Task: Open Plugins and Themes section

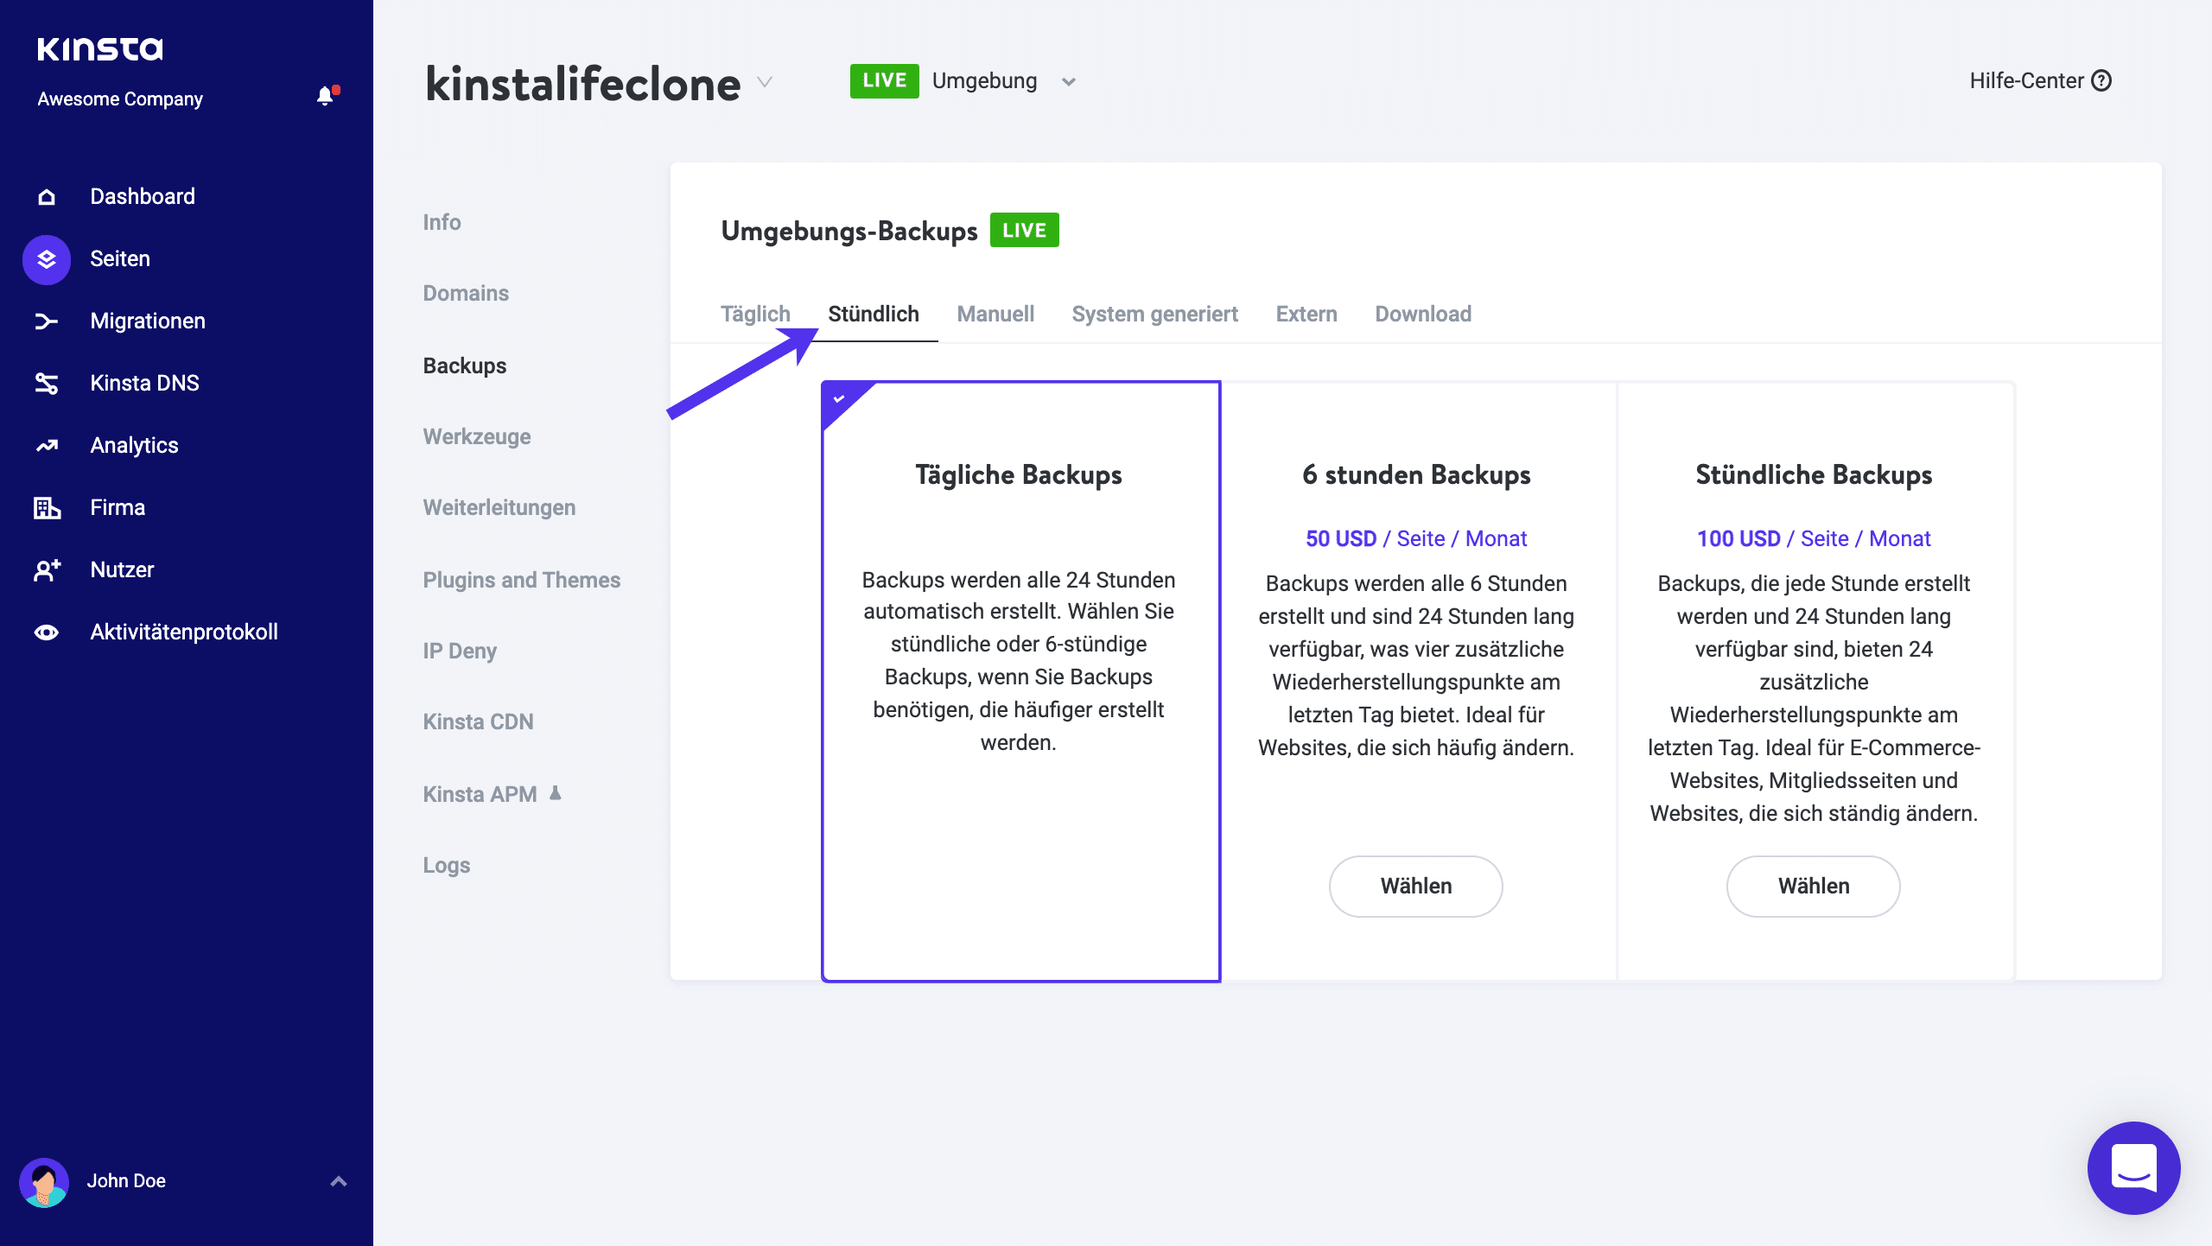Action: (x=522, y=581)
